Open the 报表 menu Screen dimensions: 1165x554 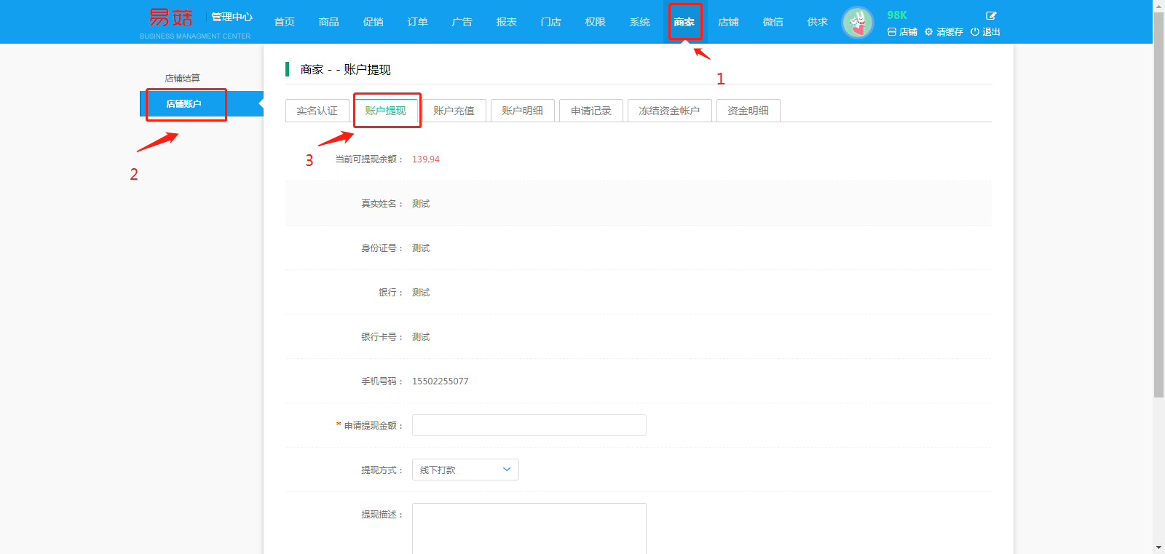507,22
